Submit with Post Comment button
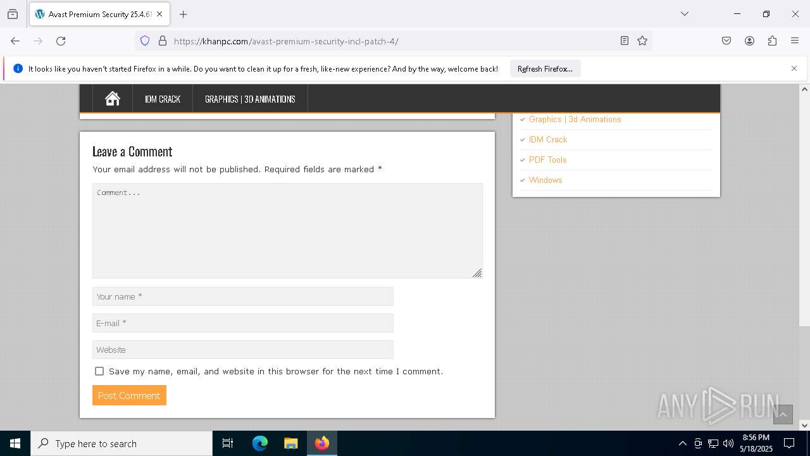Screen dimensions: 810x456 click(x=129, y=395)
